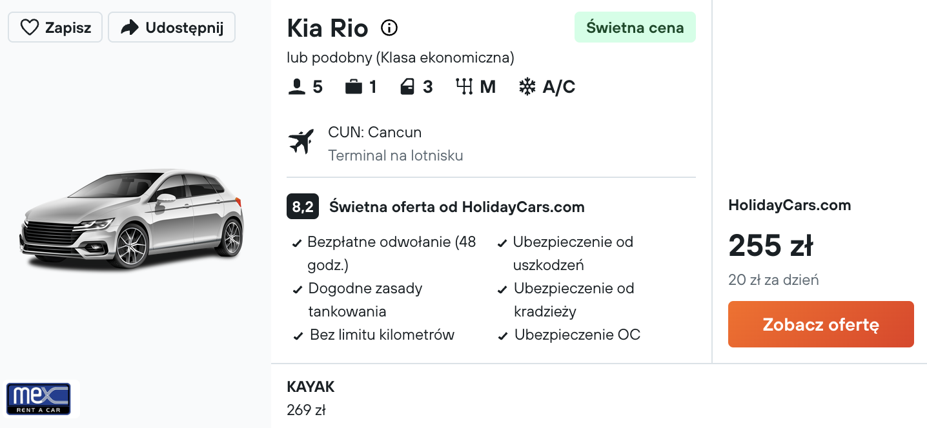This screenshot has height=428, width=927.
Task: Click the share arrow icon on Udostępnij
Action: pyautogui.click(x=130, y=27)
